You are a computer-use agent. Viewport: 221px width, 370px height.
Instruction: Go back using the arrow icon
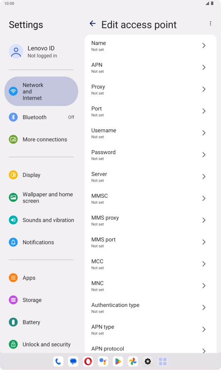click(93, 23)
